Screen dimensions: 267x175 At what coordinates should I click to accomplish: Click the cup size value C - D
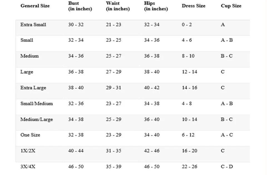pos(227,167)
